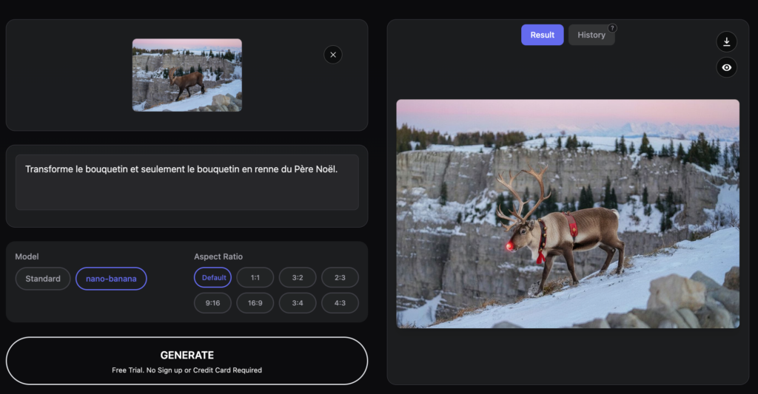The image size is (758, 394).
Task: Choose the 1:1 aspect ratio
Action: pyautogui.click(x=255, y=278)
